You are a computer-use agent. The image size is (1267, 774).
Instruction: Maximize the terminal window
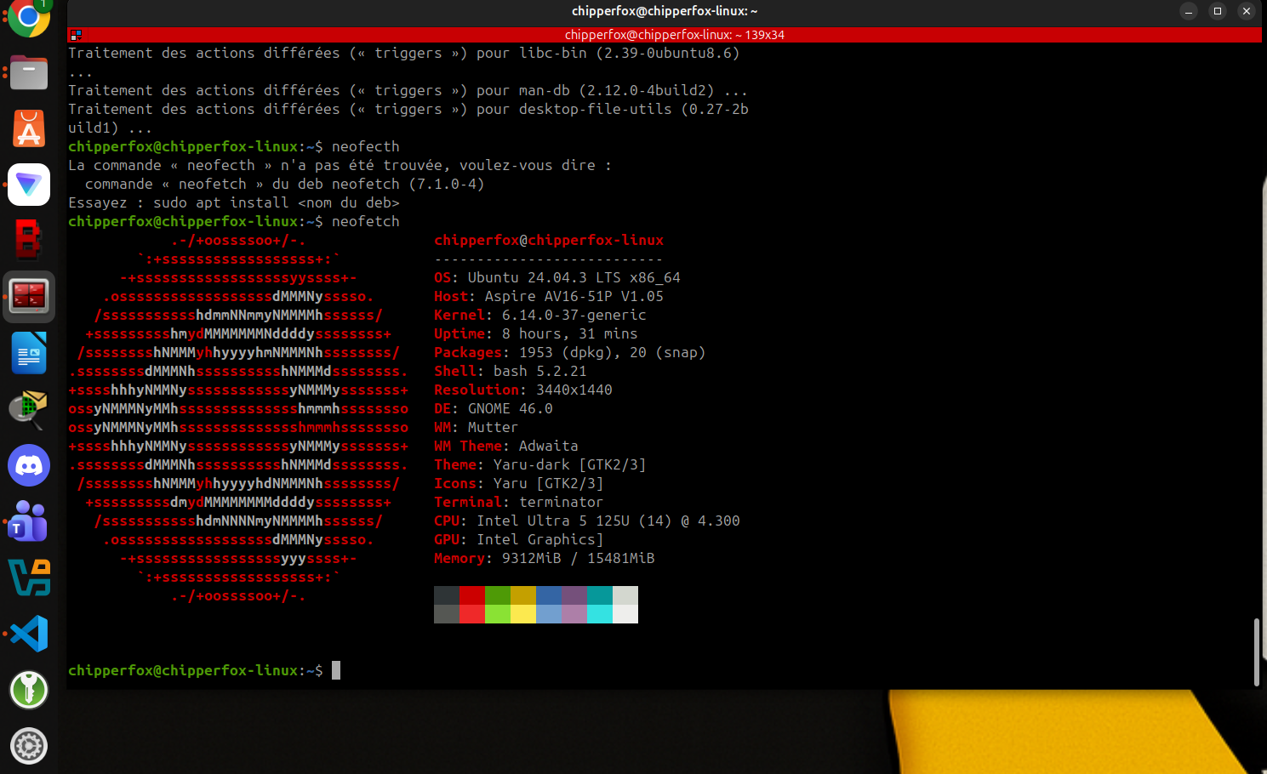pyautogui.click(x=1216, y=12)
